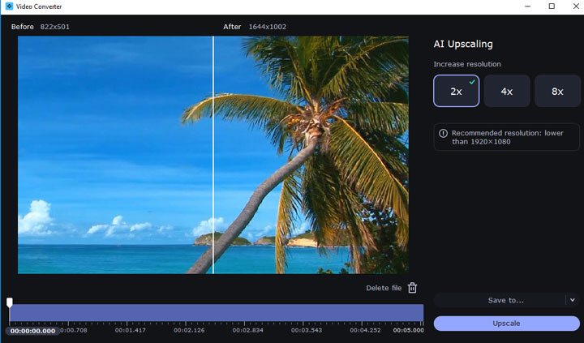This screenshot has width=584, height=343.
Task: Click the Upscale button
Action: click(x=506, y=324)
